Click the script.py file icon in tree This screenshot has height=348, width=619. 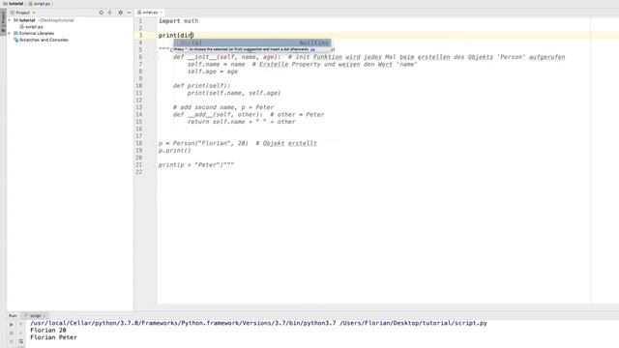tap(21, 27)
